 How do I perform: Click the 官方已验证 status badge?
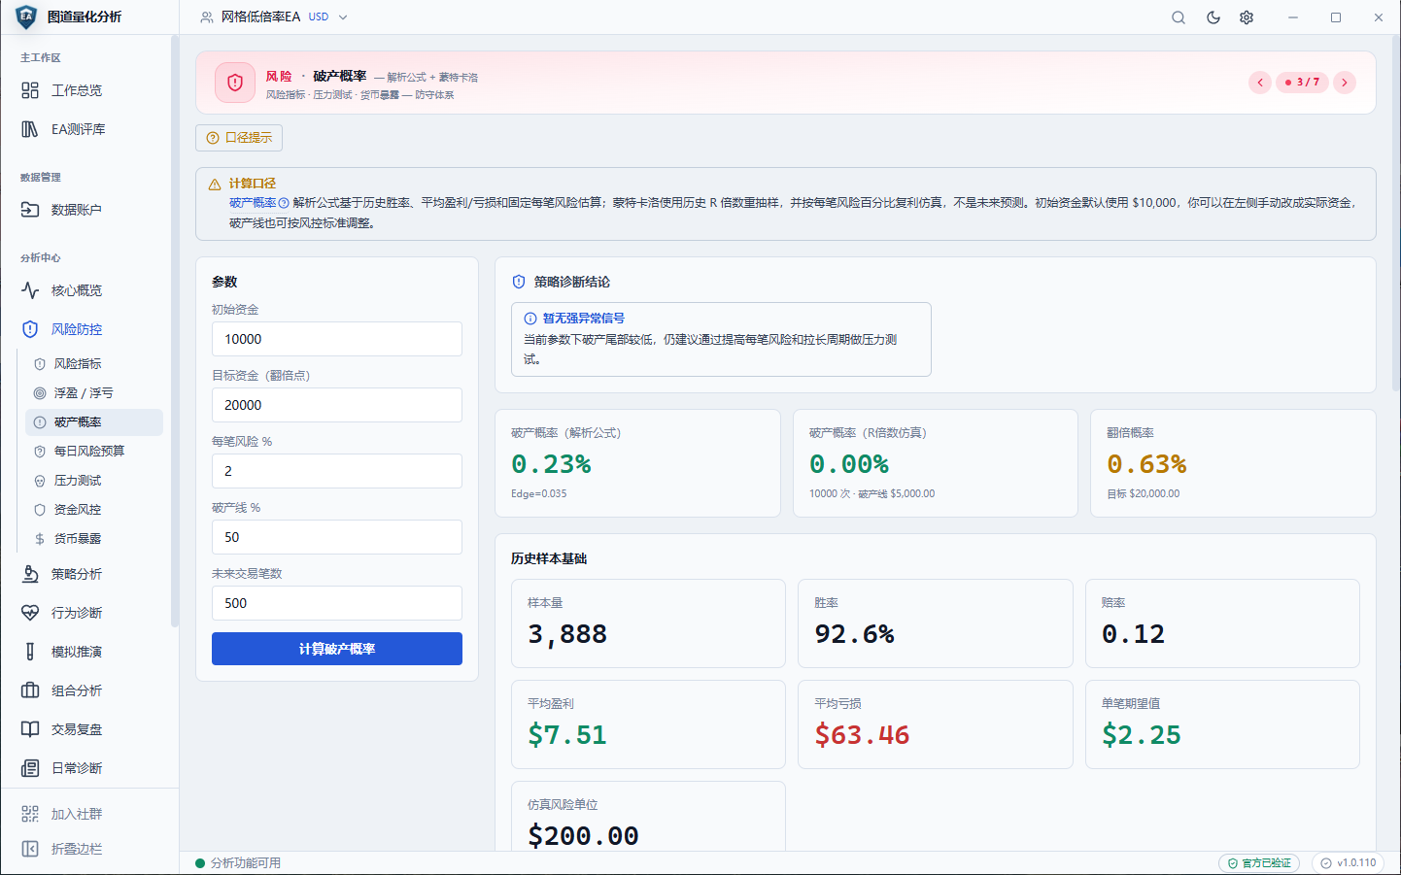(x=1259, y=862)
